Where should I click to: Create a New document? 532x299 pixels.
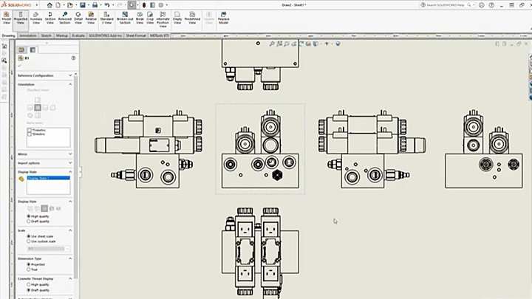58,5
